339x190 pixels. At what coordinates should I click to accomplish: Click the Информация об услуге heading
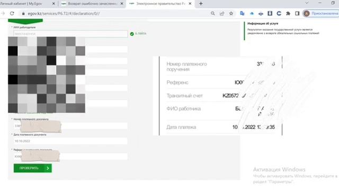coord(263,23)
